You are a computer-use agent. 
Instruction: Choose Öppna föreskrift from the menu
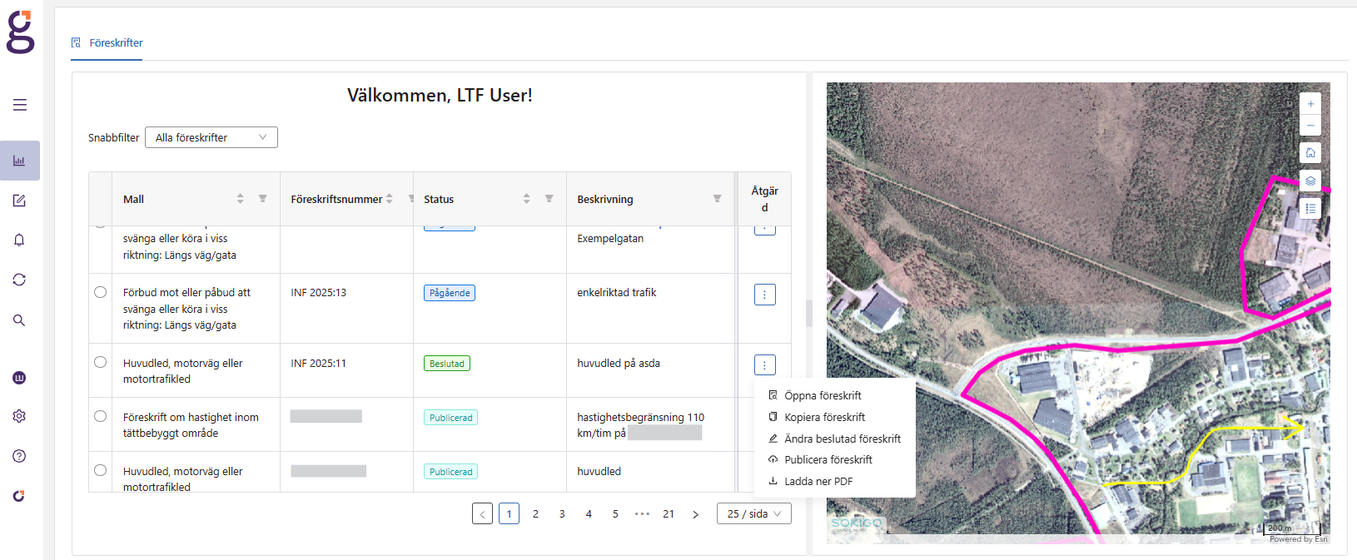click(823, 396)
